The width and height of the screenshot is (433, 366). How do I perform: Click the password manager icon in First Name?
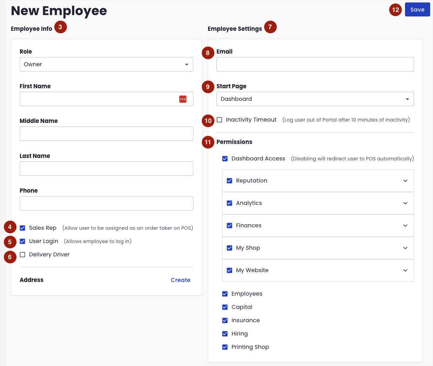pyautogui.click(x=183, y=99)
